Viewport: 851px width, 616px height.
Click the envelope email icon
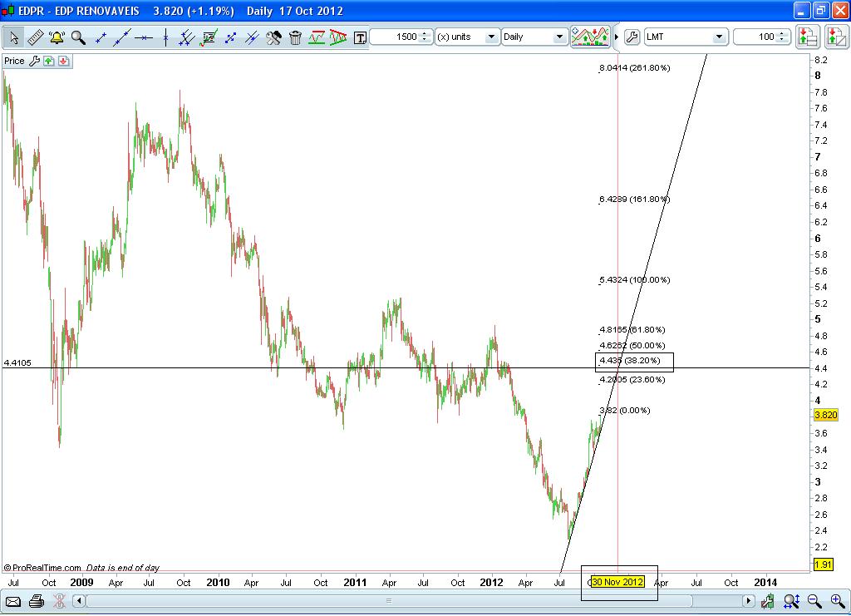[13, 601]
